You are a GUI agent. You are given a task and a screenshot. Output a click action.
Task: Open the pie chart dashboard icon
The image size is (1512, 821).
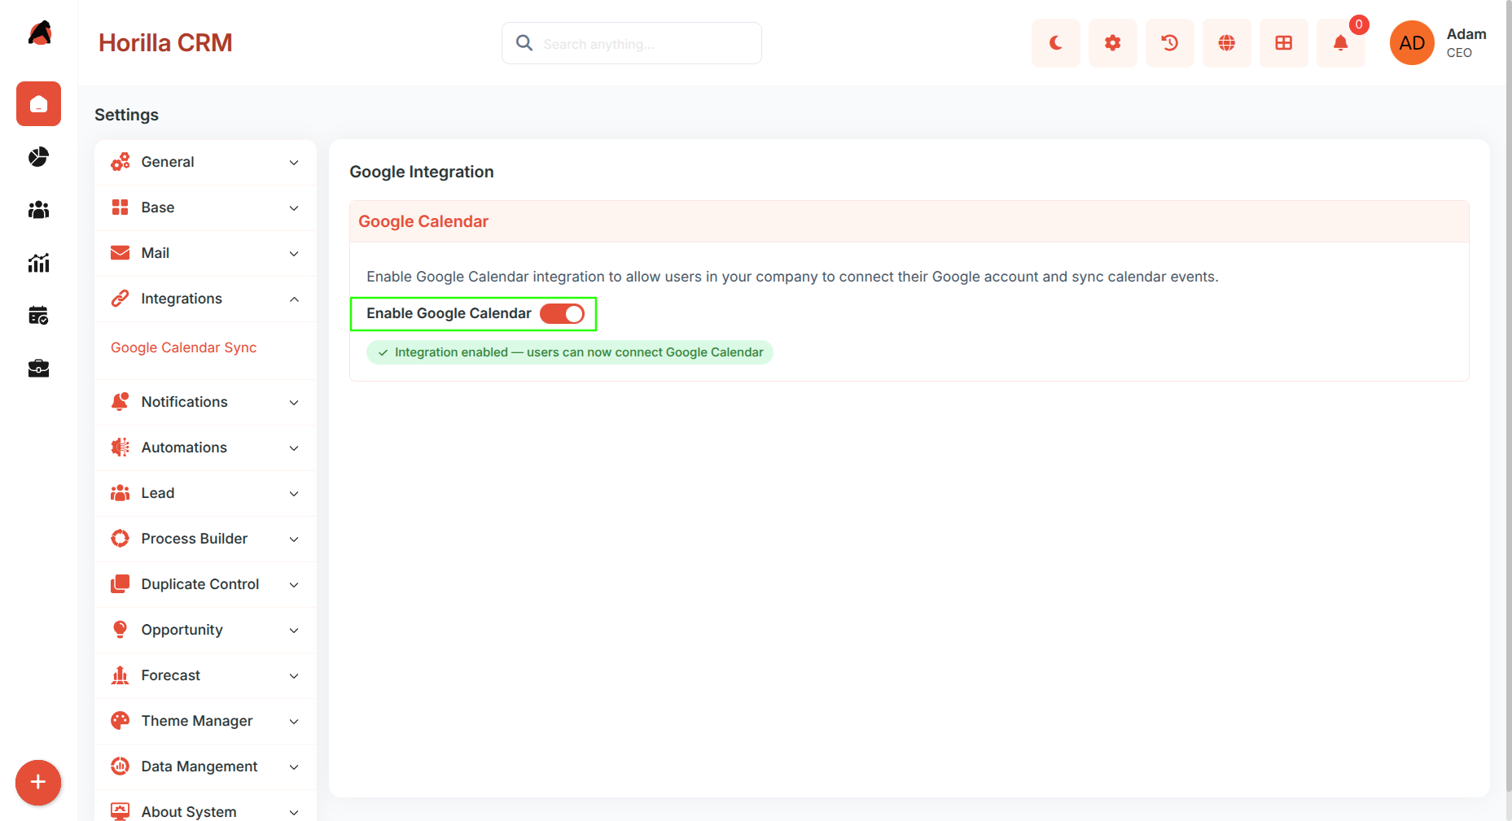pos(38,157)
